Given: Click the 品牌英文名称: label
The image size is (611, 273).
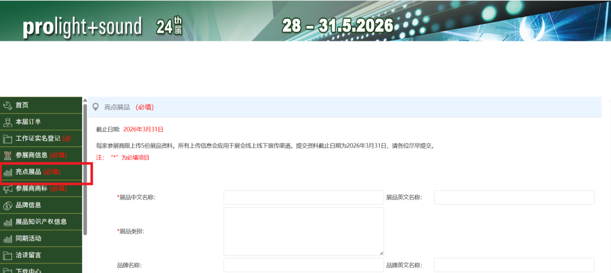Looking at the screenshot, I should click(405, 265).
